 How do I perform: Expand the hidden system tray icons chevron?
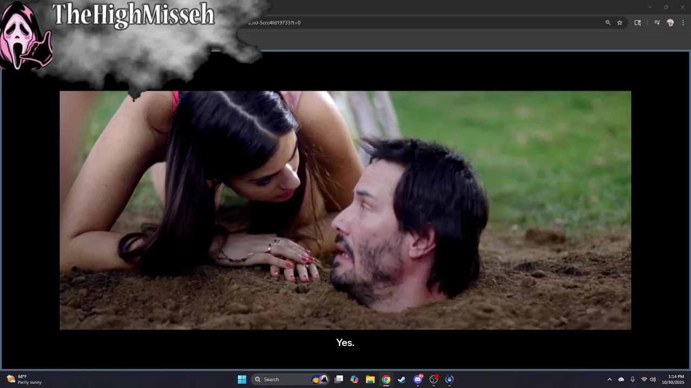pyautogui.click(x=609, y=379)
